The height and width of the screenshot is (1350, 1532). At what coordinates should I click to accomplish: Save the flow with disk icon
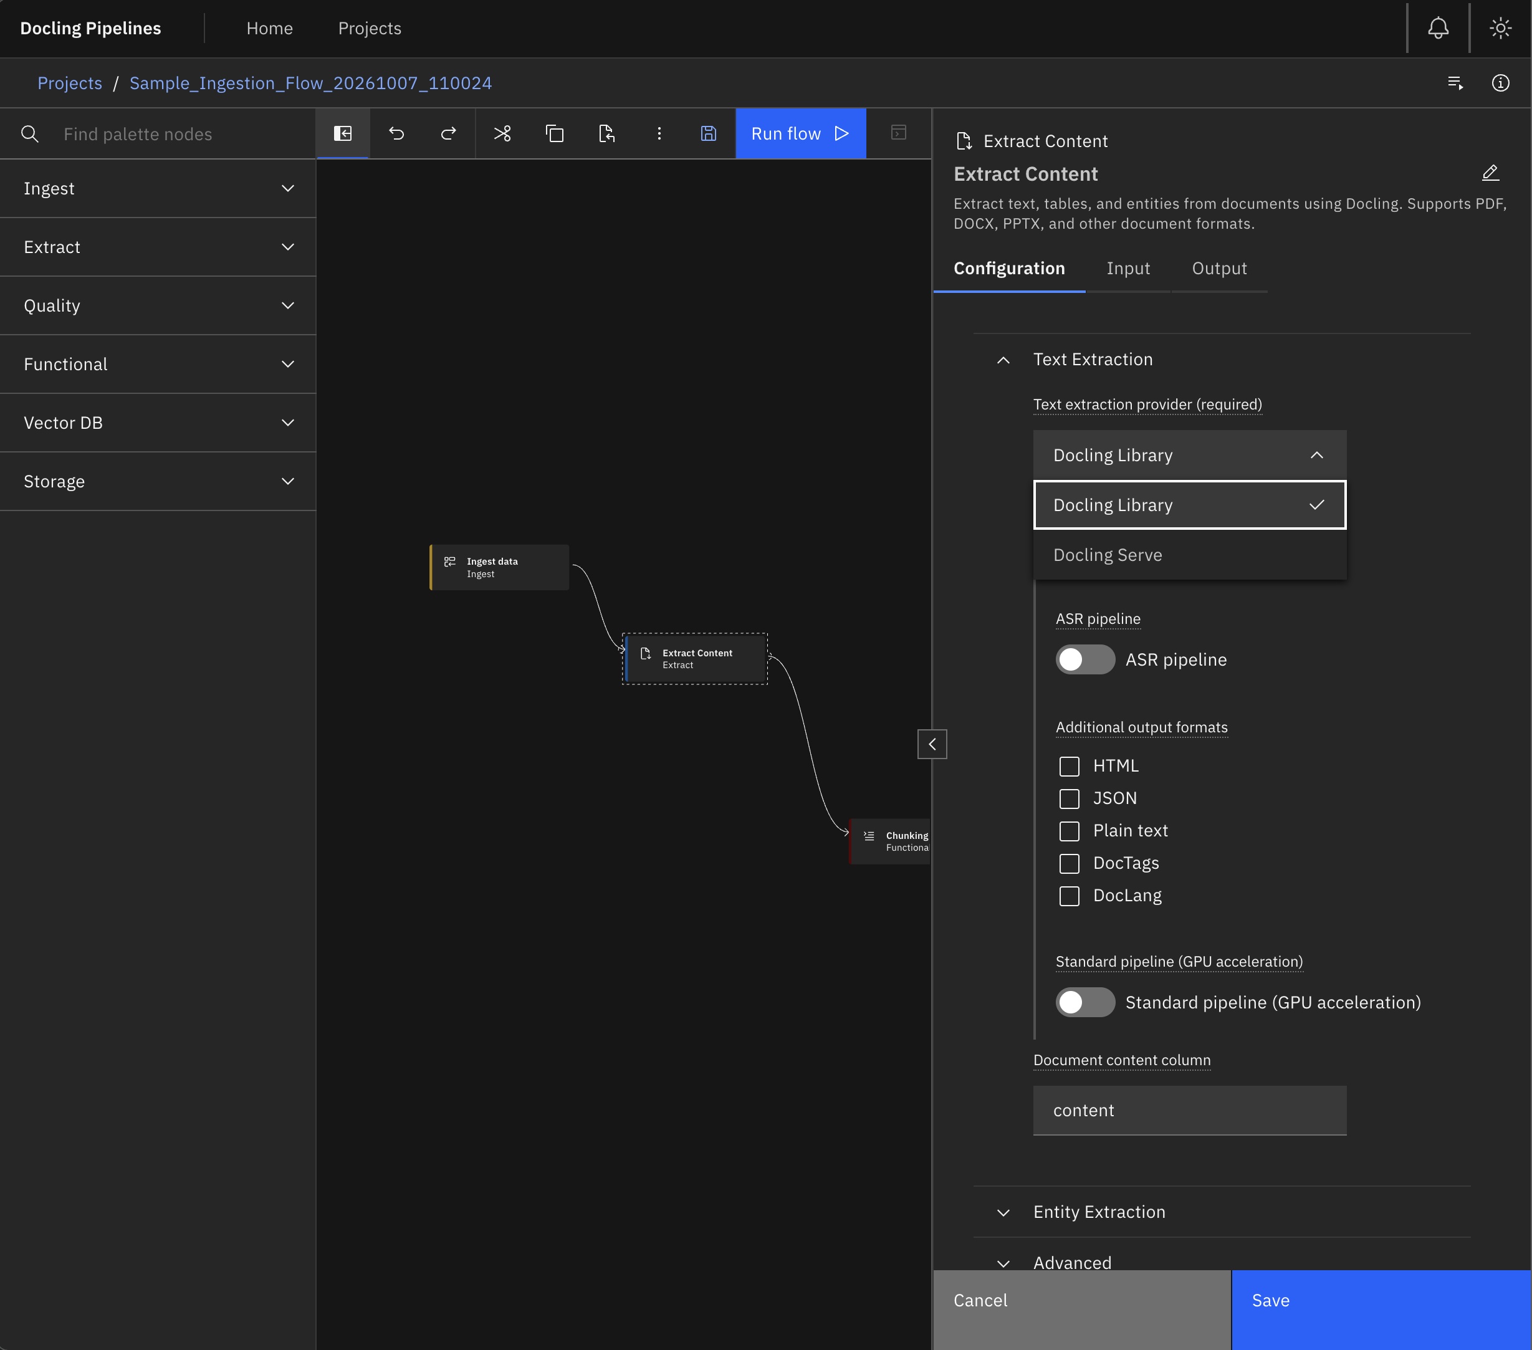click(x=708, y=133)
